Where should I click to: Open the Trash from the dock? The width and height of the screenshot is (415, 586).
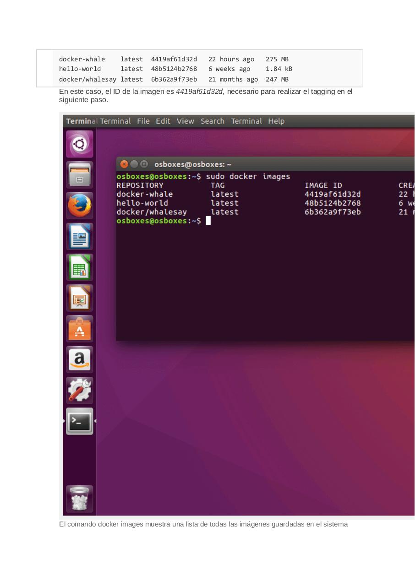pyautogui.click(x=79, y=499)
